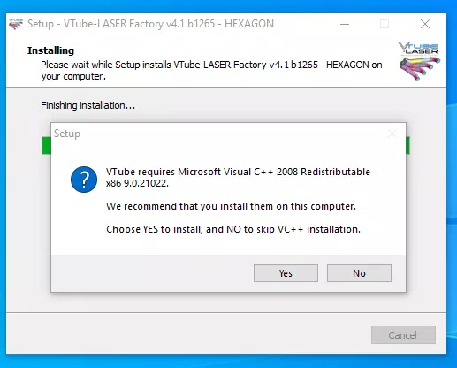Click the Yes button to install VC++
Image resolution: width=457 pixels, height=368 pixels.
pyautogui.click(x=286, y=273)
